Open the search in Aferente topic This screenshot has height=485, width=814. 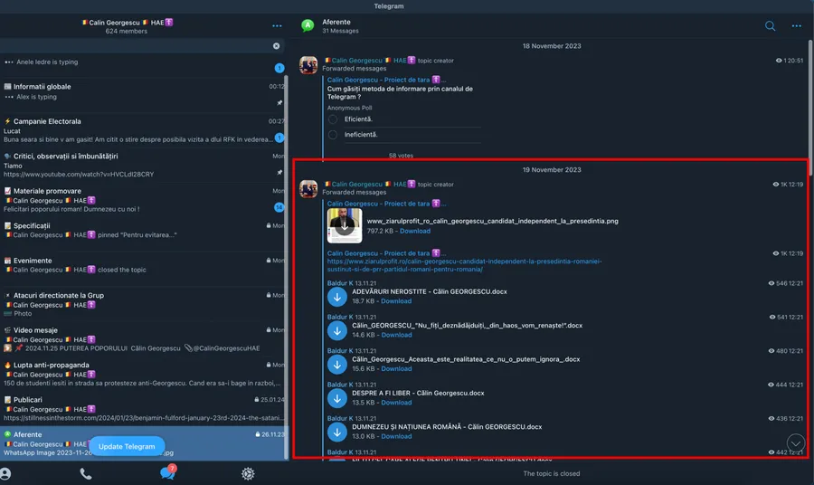(x=770, y=26)
